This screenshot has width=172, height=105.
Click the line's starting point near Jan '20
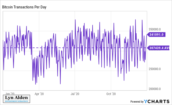click(x=3, y=40)
